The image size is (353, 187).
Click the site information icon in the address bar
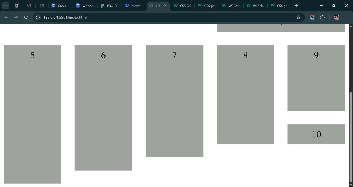pos(37,17)
